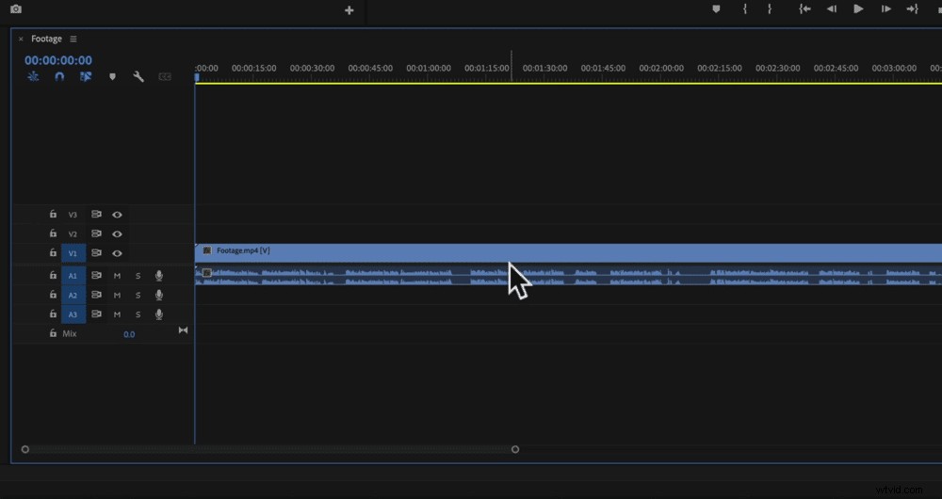The height and width of the screenshot is (499, 942).
Task: Target the V3 video track
Action: pos(73,215)
